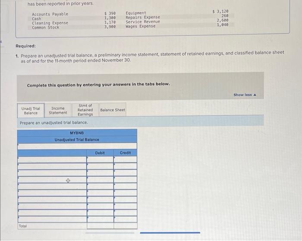Click the Credit column header
Screen dimensions: 302x241
pyautogui.click(x=125, y=153)
